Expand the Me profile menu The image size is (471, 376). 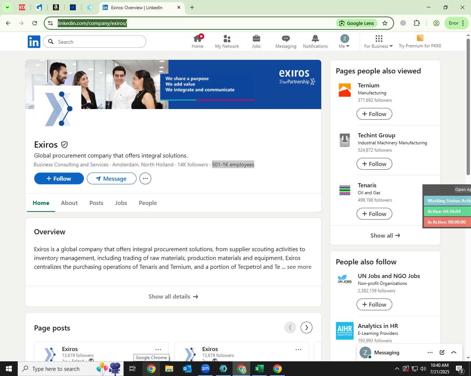pyautogui.click(x=344, y=41)
